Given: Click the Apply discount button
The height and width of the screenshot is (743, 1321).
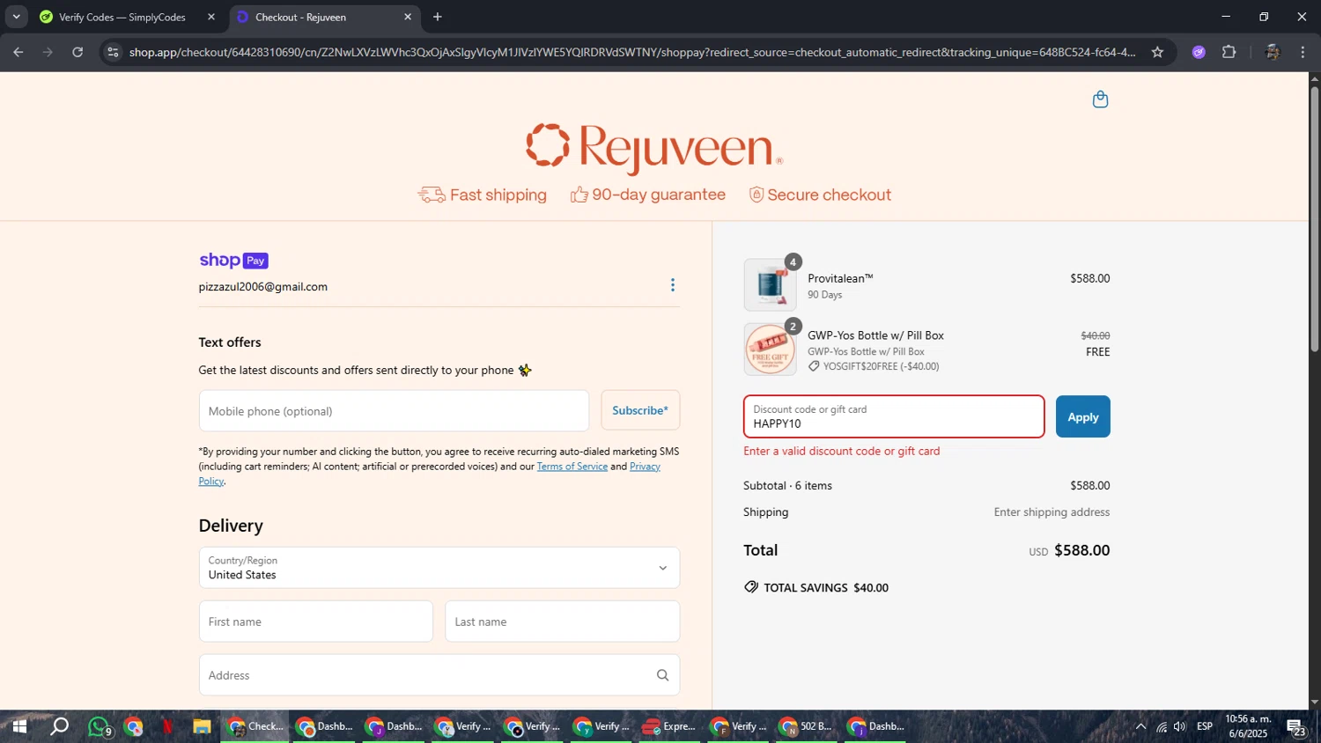Looking at the screenshot, I should (x=1083, y=417).
